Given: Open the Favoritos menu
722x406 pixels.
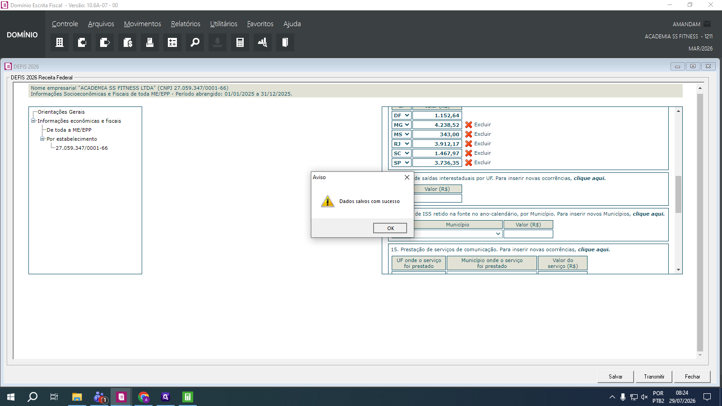Looking at the screenshot, I should [x=260, y=24].
